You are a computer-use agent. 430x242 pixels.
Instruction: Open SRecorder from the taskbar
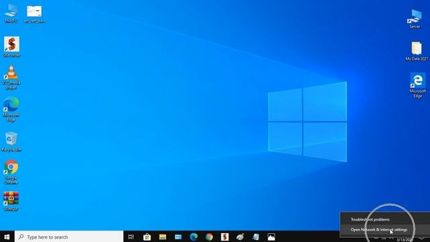tap(224, 237)
